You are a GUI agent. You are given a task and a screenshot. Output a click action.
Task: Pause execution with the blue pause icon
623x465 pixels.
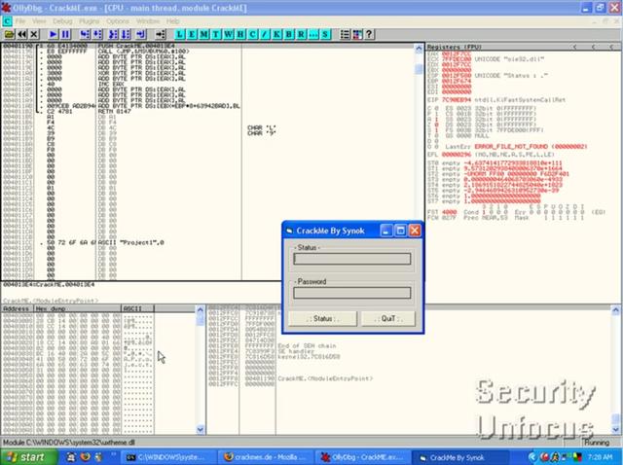tap(66, 35)
